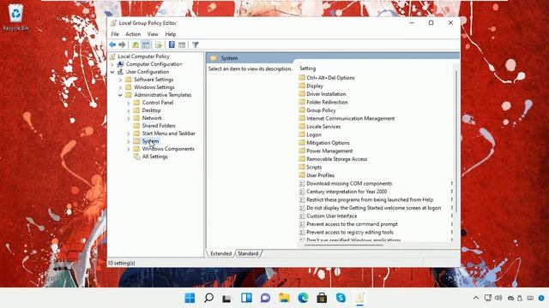
Task: Open Skype from the taskbar
Action: tap(341, 298)
